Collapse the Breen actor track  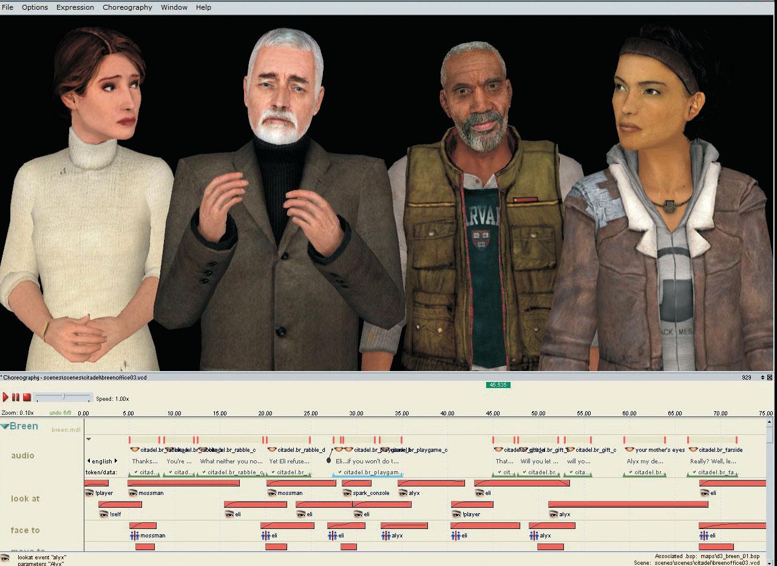coord(5,426)
